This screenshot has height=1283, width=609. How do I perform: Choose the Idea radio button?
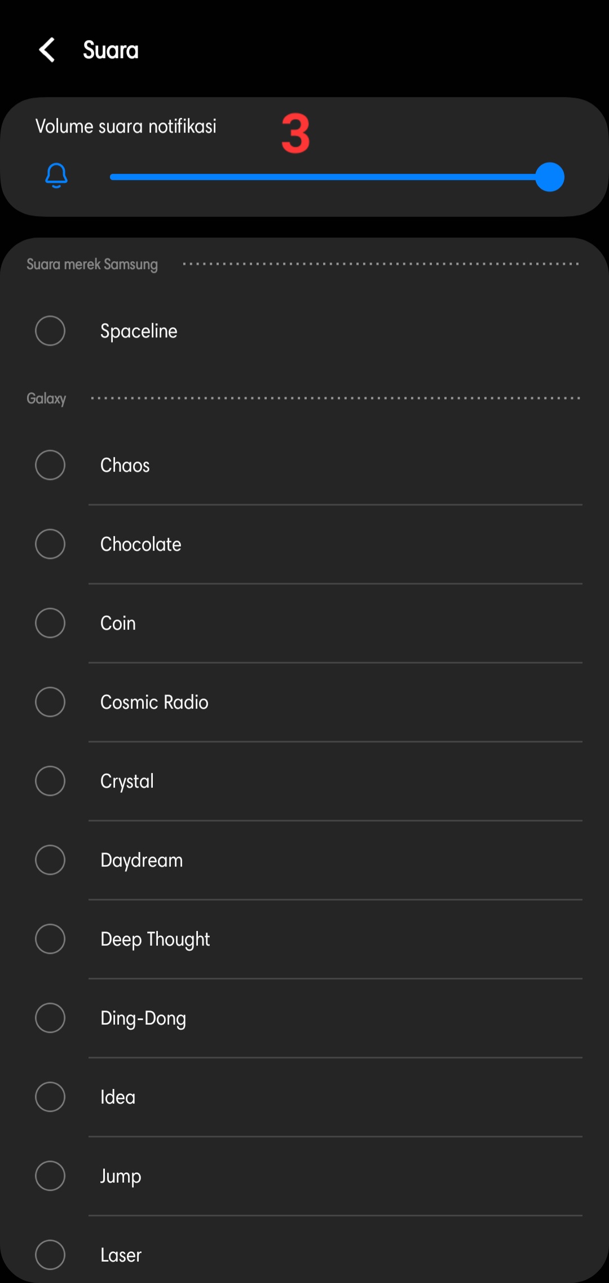coord(50,1097)
